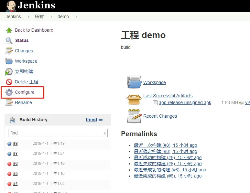Image resolution: width=250 pixels, height=193 pixels.
Task: Click the clock 立即构建 build icon
Action: (x=9, y=71)
